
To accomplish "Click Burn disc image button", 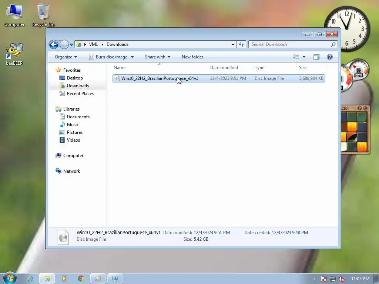I will [108, 57].
